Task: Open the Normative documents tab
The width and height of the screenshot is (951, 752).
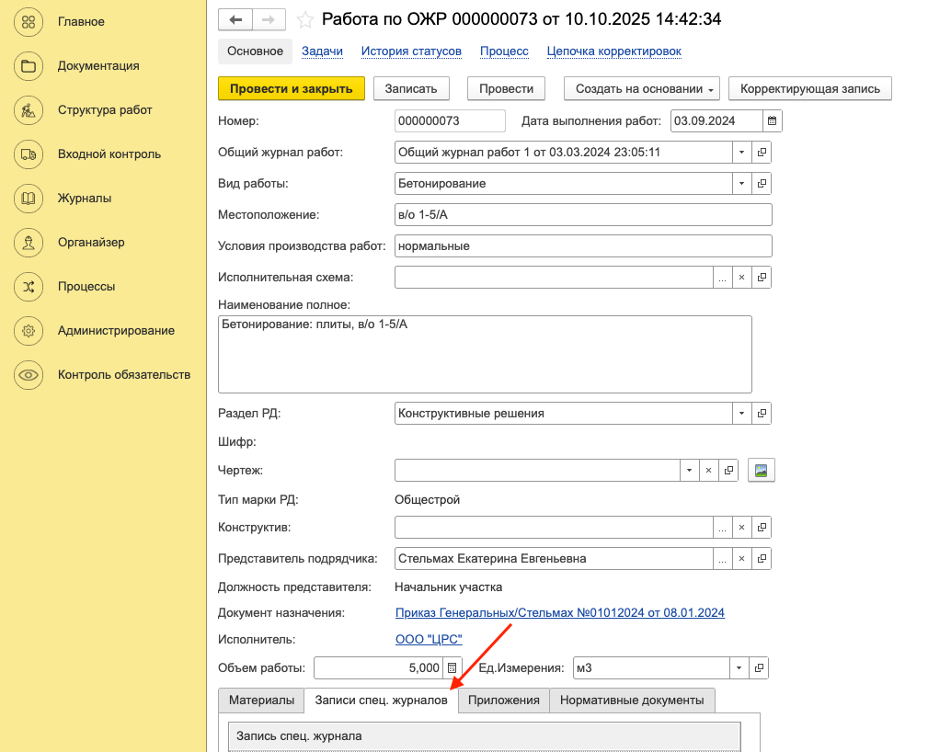Action: click(x=631, y=700)
